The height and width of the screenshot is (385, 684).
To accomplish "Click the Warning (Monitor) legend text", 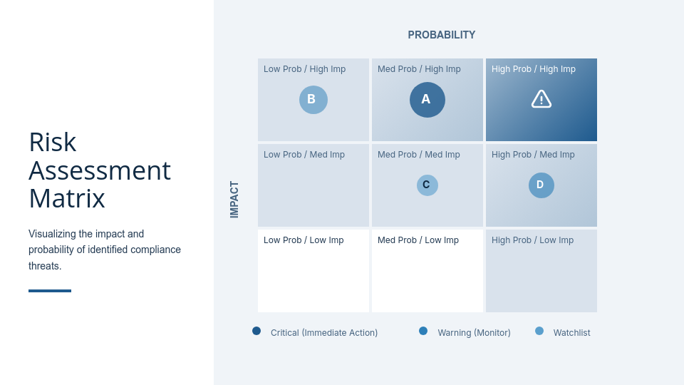I will [474, 333].
